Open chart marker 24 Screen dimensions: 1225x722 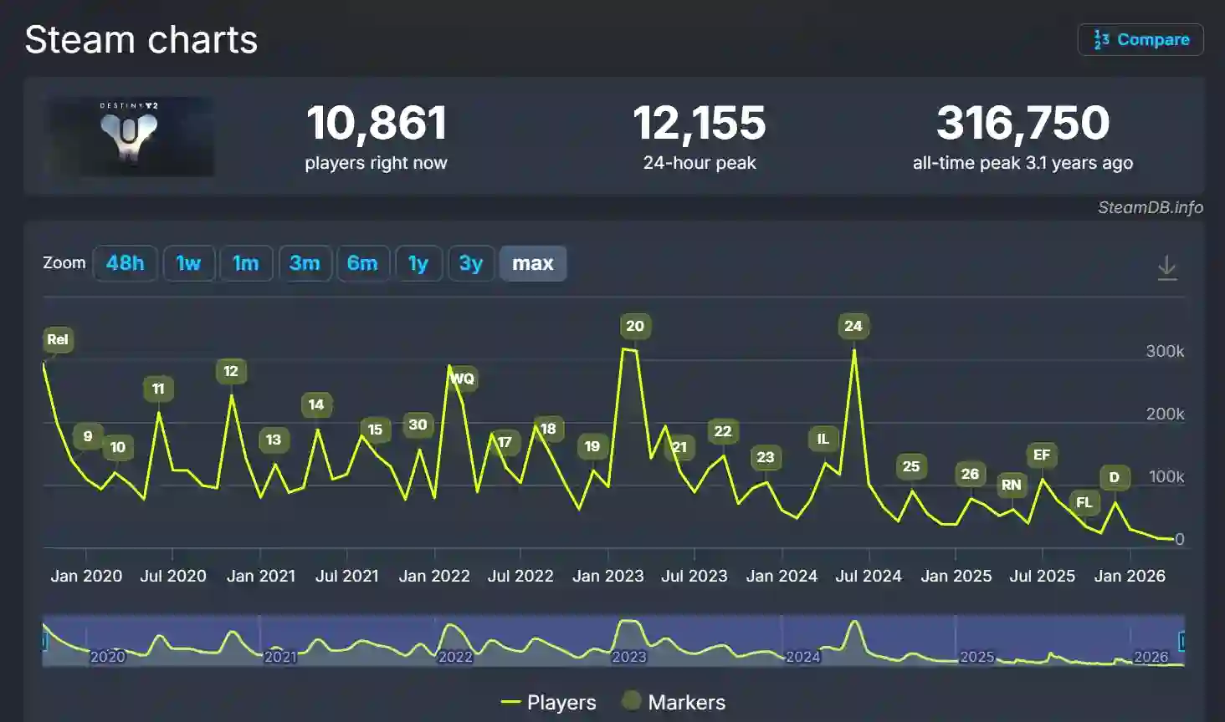[853, 326]
